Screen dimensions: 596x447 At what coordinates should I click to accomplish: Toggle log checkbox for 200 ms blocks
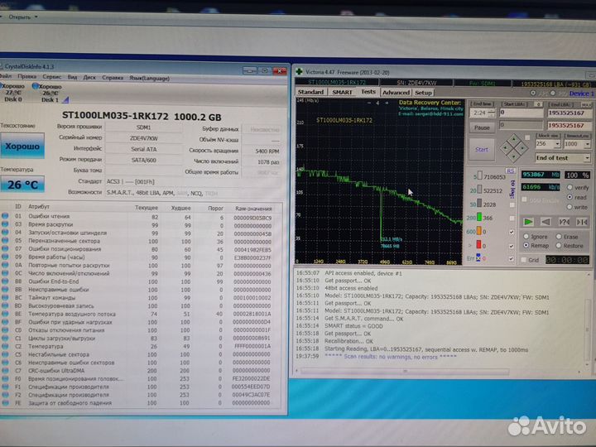point(512,219)
